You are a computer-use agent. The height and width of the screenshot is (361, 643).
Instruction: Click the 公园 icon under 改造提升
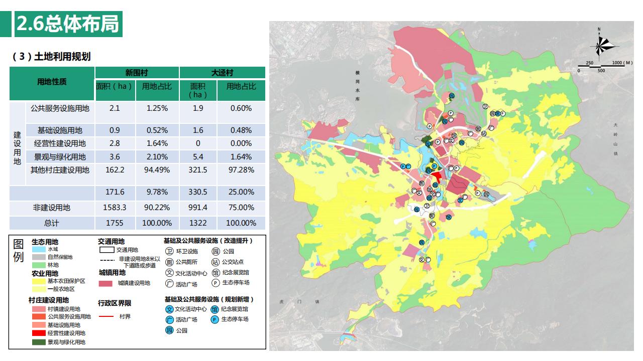216,251
